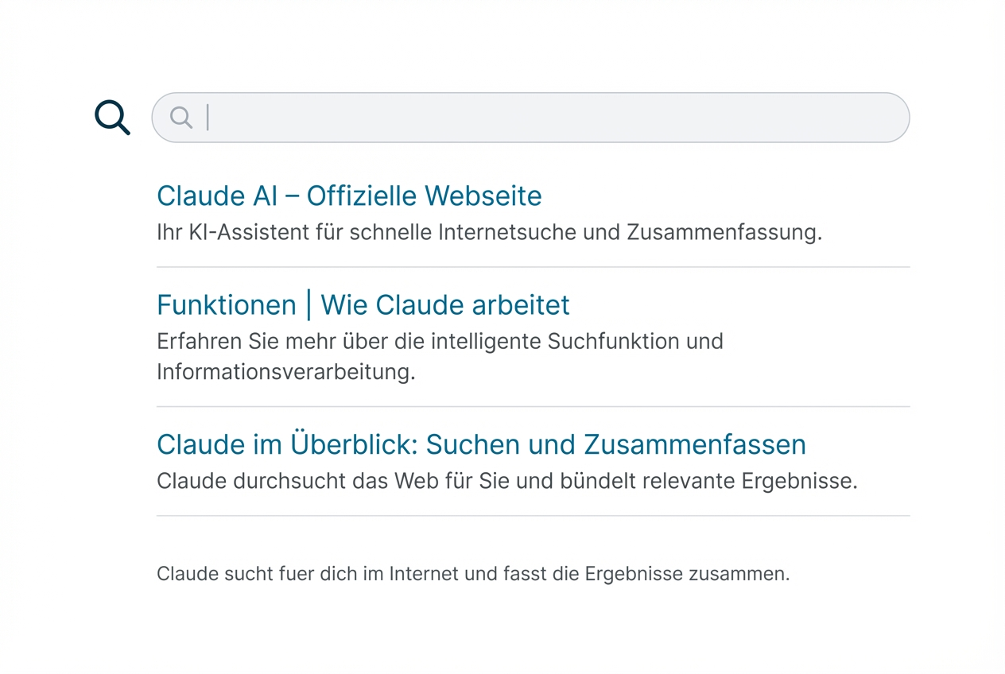Open "Claude im Überblick: Suchen und Zusammenfassen"
This screenshot has height=674, width=1005.
[481, 444]
